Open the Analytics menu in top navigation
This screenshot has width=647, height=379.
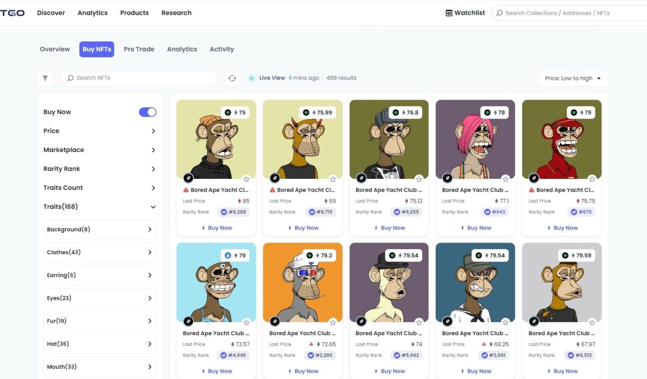tap(93, 13)
